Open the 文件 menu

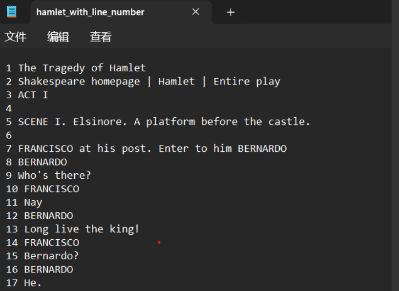pyautogui.click(x=16, y=37)
